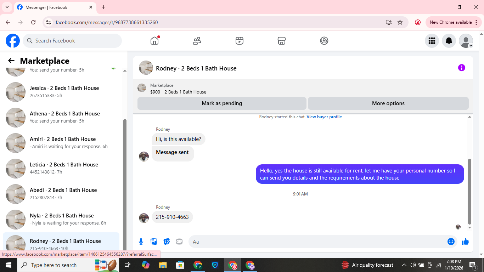Open File Explorer on taskbar
This screenshot has height=272, width=484.
pos(163,265)
